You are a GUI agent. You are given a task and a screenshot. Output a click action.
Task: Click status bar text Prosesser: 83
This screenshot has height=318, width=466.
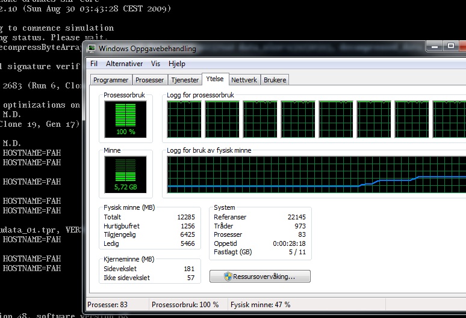coord(107,305)
